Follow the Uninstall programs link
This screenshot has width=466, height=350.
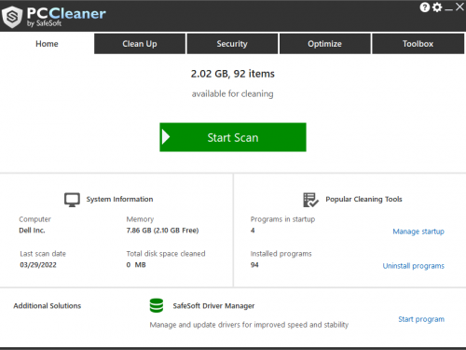click(414, 266)
